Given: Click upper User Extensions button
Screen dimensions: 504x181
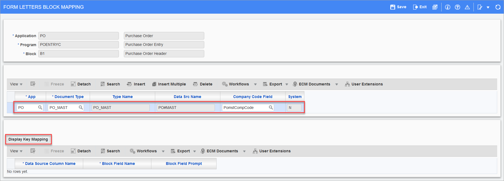Looking at the screenshot, I should (364, 84).
